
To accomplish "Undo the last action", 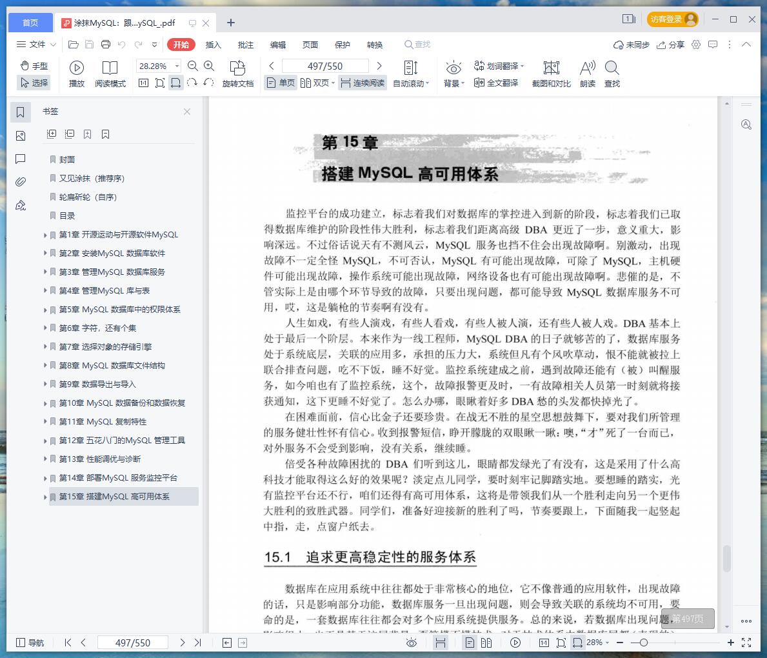I will 122,45.
